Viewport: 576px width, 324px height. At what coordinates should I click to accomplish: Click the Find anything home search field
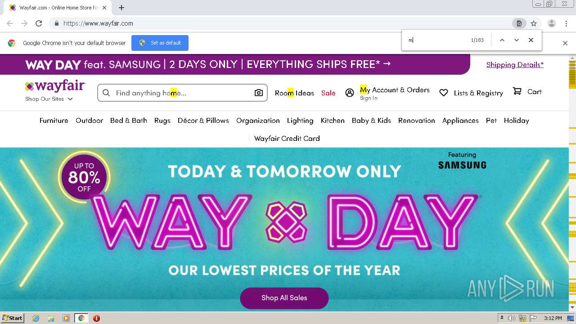click(x=180, y=93)
